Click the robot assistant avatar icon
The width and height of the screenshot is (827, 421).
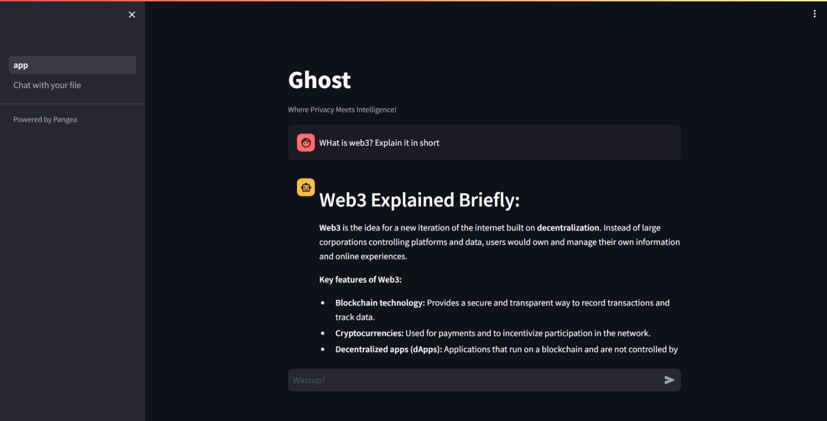pos(306,187)
